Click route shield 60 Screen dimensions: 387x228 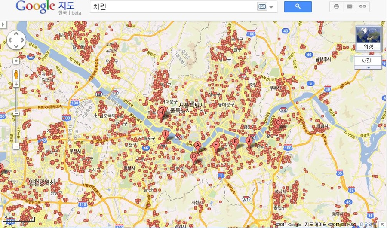coord(328,89)
